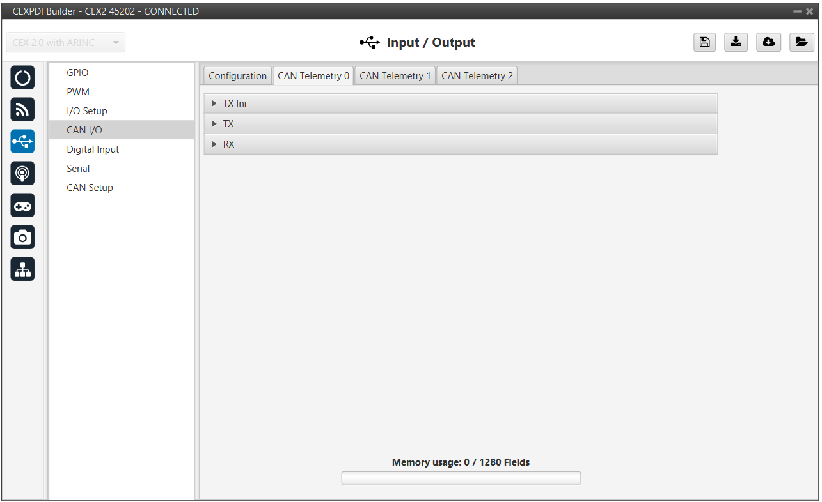822x502 pixels.
Task: Click the download arrow toolbar icon
Action: pyautogui.click(x=736, y=42)
